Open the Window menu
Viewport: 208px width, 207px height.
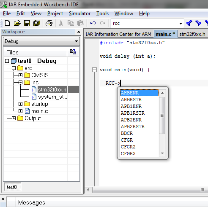tap(124, 13)
